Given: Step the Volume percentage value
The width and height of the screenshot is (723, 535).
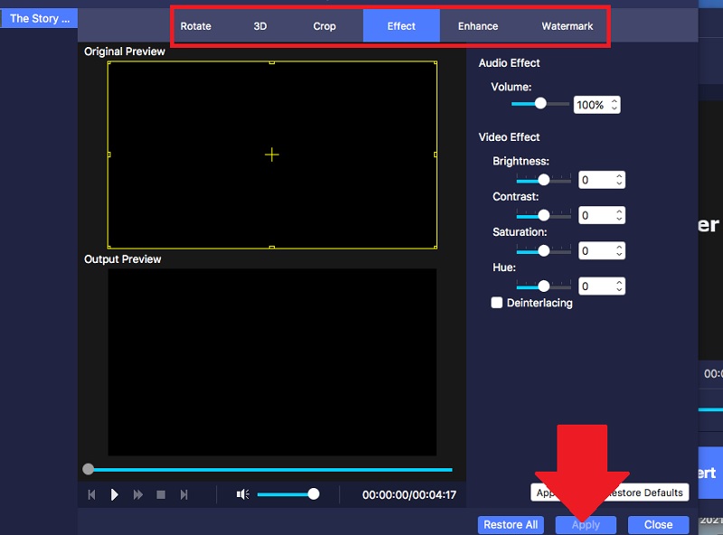Looking at the screenshot, I should (x=615, y=105).
